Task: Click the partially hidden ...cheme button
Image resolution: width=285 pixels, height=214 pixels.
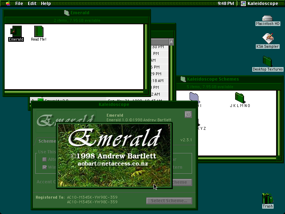Action: (x=182, y=182)
